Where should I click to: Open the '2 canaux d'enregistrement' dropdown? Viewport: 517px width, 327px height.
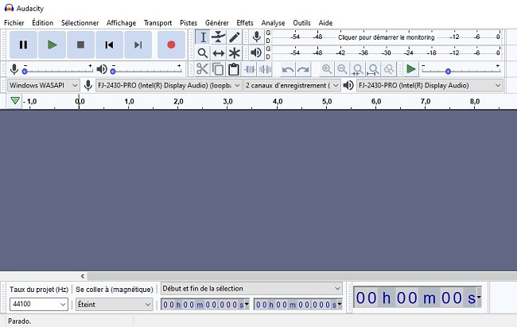pyautogui.click(x=292, y=85)
